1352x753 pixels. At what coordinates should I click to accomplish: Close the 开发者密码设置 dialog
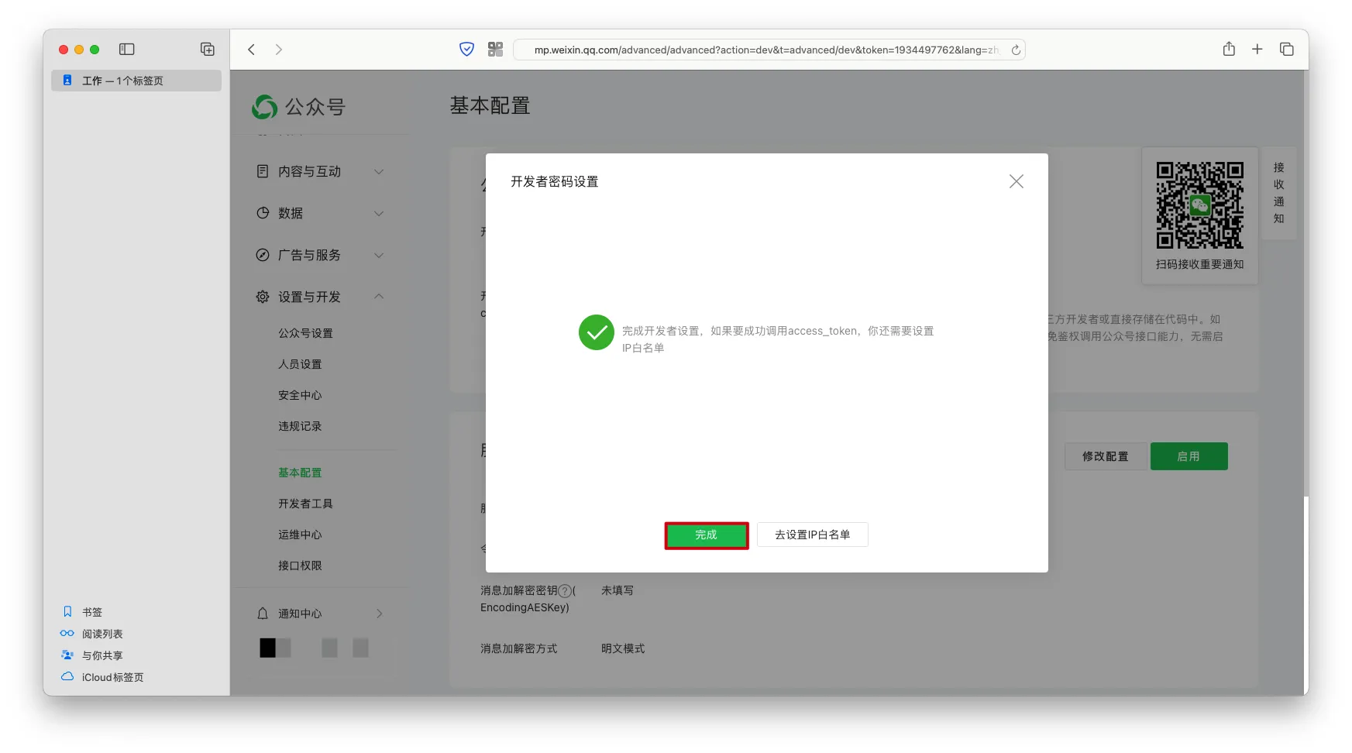pyautogui.click(x=1016, y=181)
